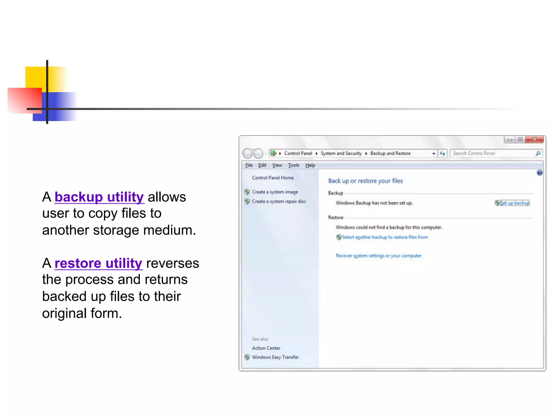Screen dimensions: 555x416
Task: Click the Set up backup link
Action: click(x=515, y=203)
